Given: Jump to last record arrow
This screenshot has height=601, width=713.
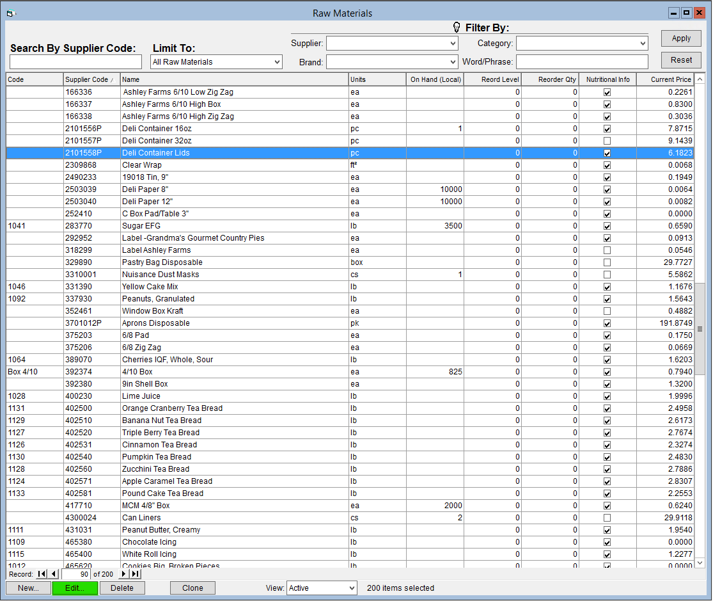Looking at the screenshot, I should click(136, 574).
